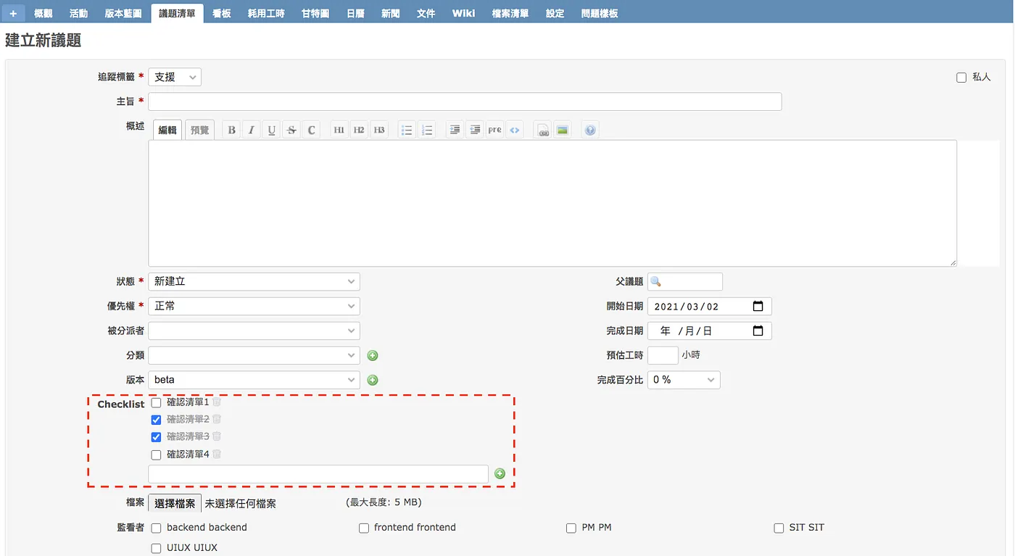Delete checklist item 確認清單1 with trash icon
This screenshot has height=556, width=1015.
[x=217, y=402]
